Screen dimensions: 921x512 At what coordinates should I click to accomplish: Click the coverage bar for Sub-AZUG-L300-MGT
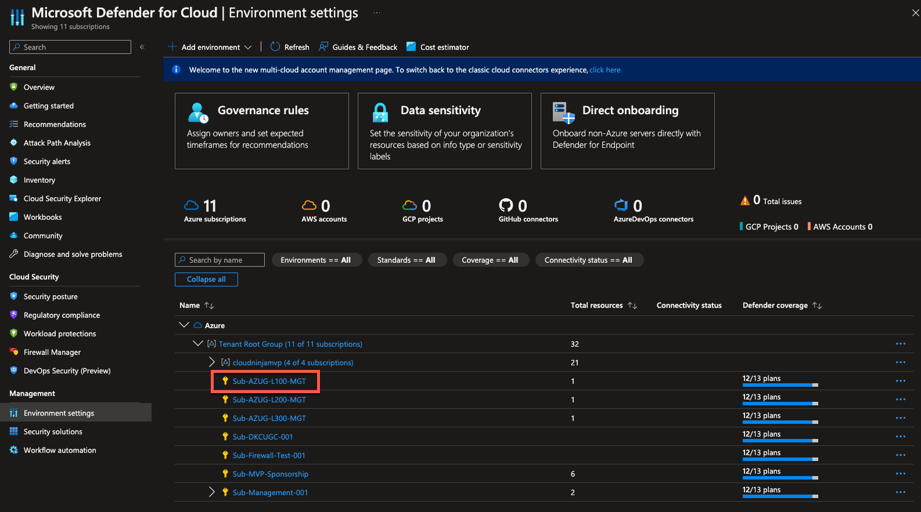(780, 422)
